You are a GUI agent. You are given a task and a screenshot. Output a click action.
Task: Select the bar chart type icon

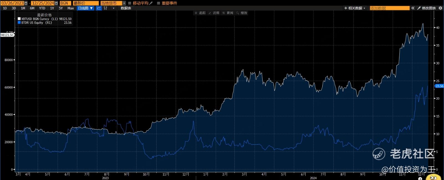point(106,8)
